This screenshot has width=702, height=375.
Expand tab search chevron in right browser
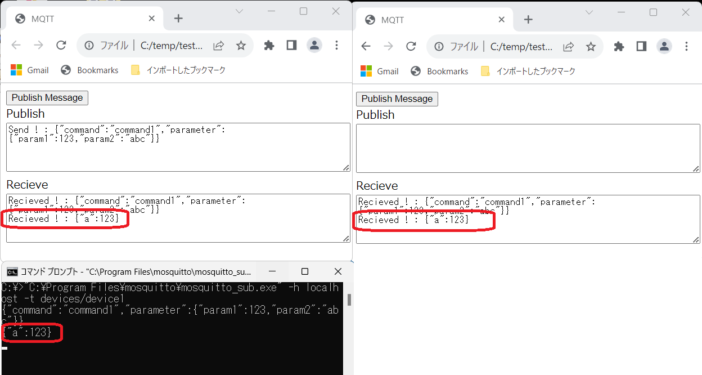pyautogui.click(x=589, y=12)
